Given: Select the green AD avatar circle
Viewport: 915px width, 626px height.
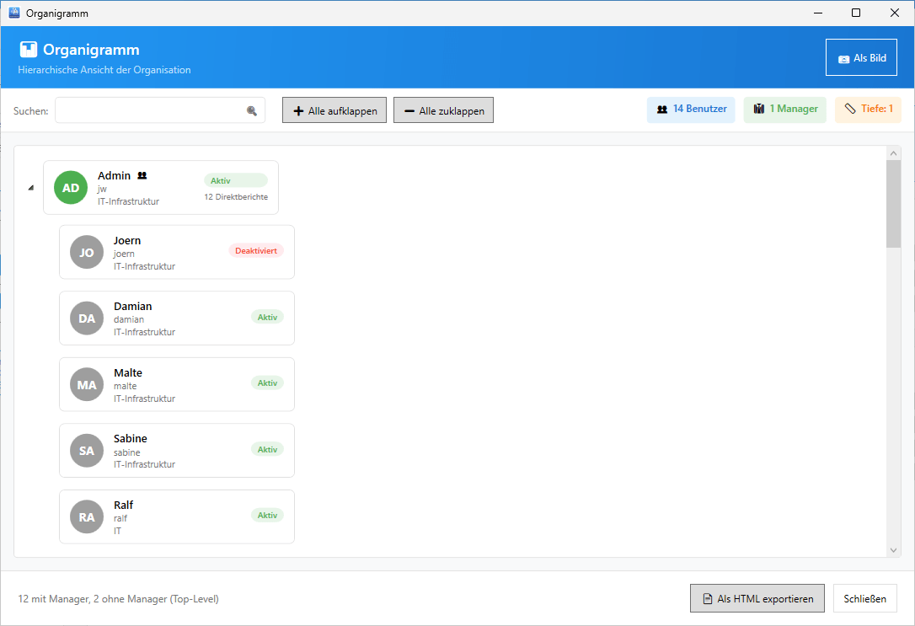Looking at the screenshot, I should tap(71, 187).
